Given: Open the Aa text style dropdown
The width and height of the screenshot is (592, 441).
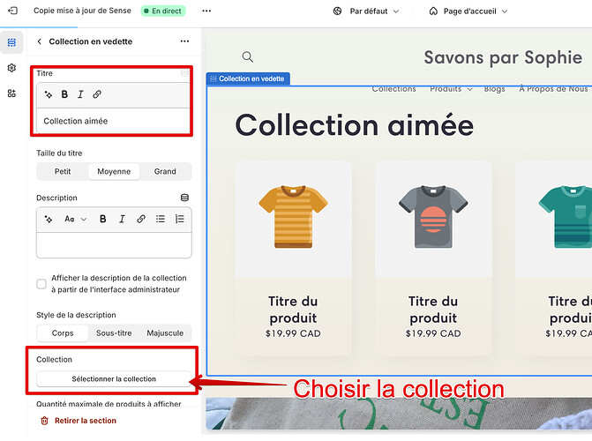Looking at the screenshot, I should (x=76, y=219).
